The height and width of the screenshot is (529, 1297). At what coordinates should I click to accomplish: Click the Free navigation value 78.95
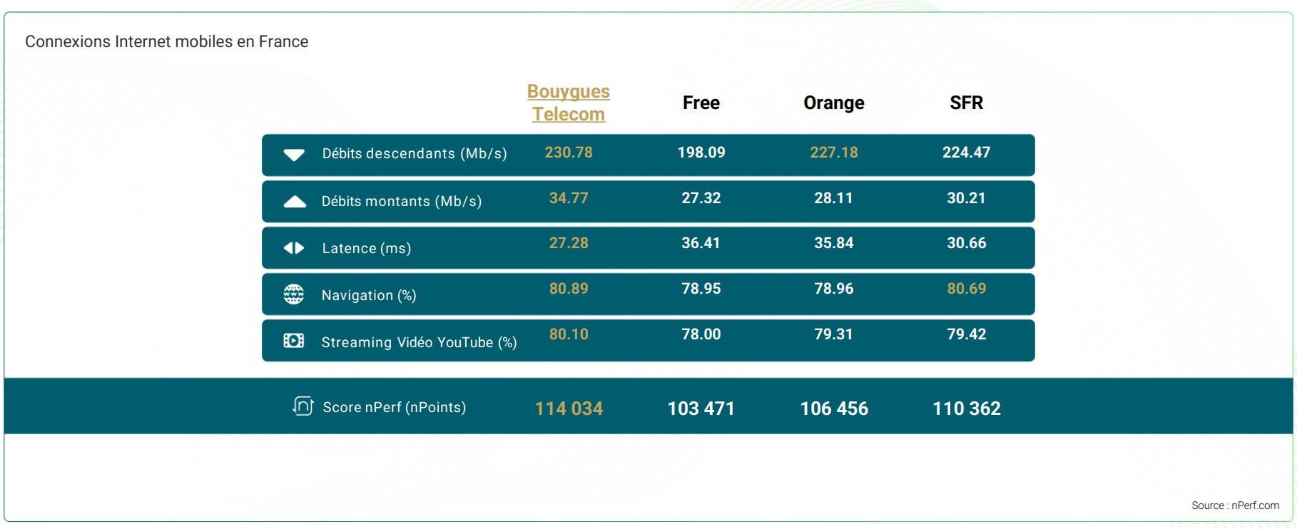[x=701, y=289]
